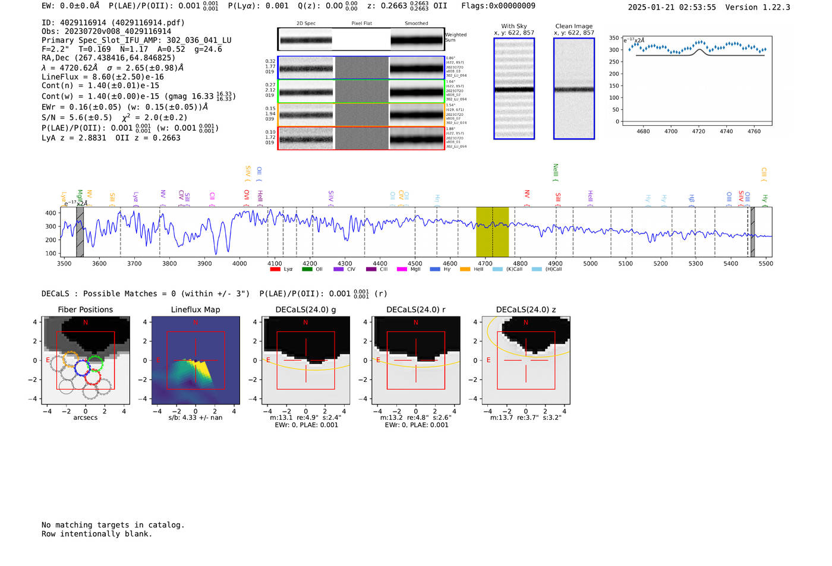Click the yellow highlighted band in the spectrum

coord(492,232)
